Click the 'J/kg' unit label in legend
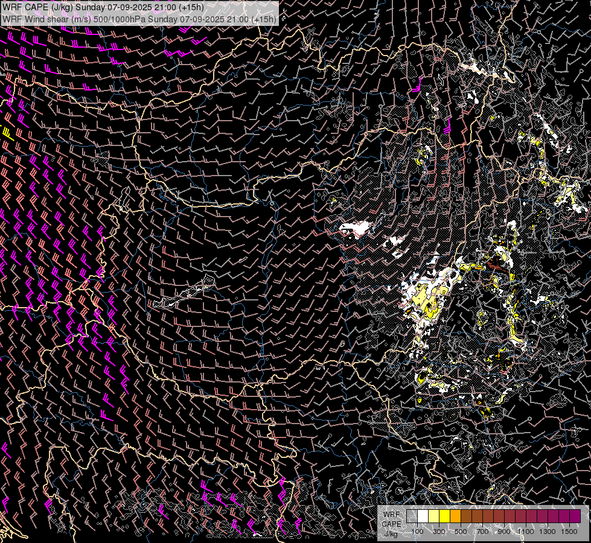This screenshot has width=591, height=543. pos(391,534)
